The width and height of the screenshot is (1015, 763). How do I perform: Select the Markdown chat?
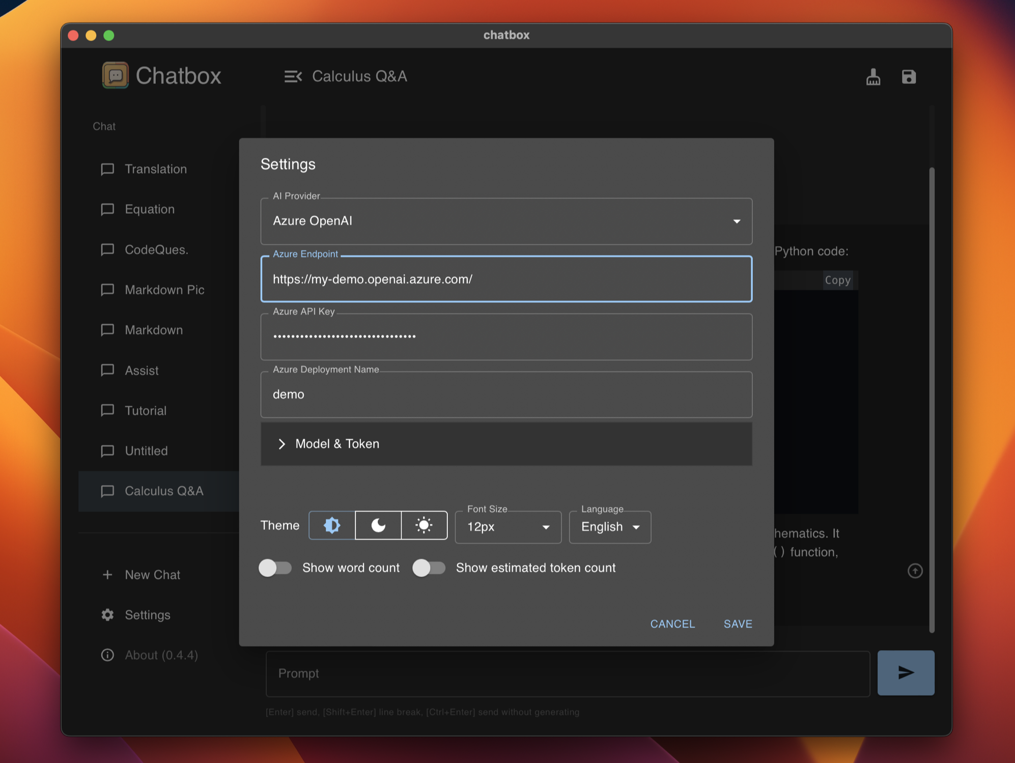159,330
